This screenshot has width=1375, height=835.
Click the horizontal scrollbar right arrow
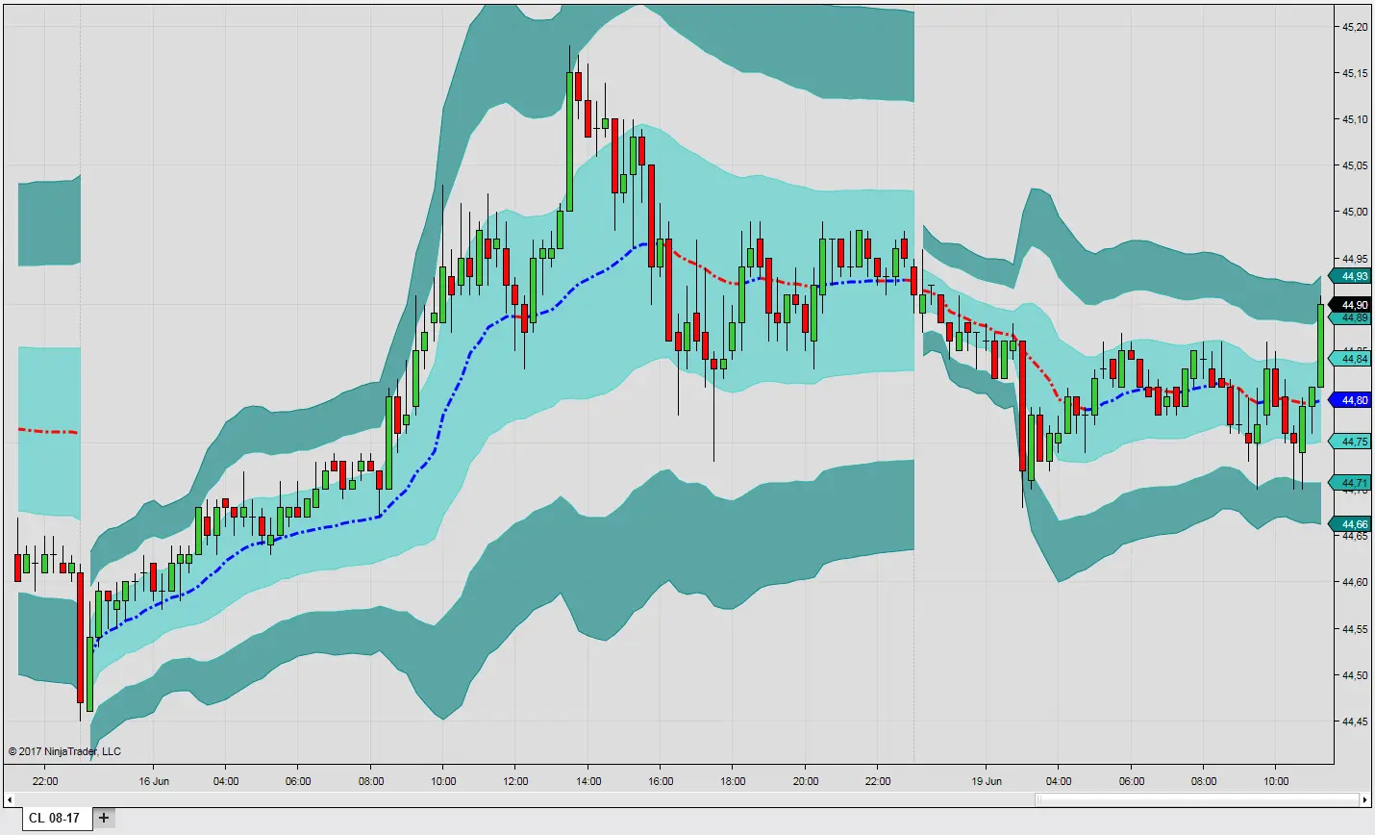pyautogui.click(x=1364, y=799)
